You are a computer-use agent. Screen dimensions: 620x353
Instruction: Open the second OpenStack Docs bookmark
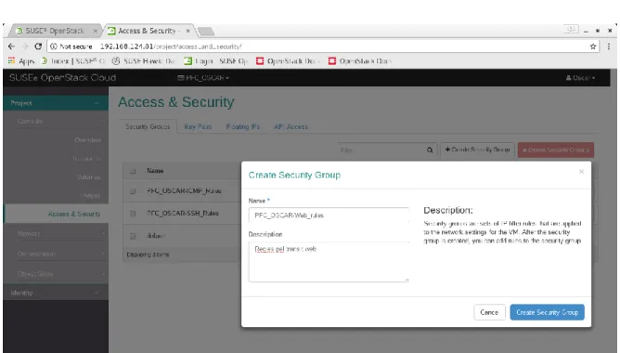(x=360, y=61)
